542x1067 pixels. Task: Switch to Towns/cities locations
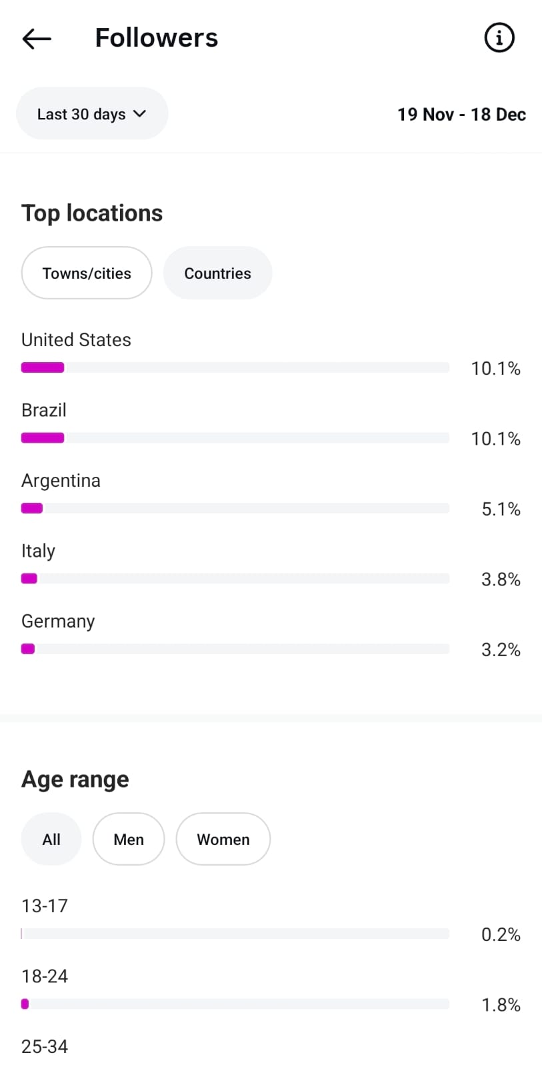pos(87,273)
